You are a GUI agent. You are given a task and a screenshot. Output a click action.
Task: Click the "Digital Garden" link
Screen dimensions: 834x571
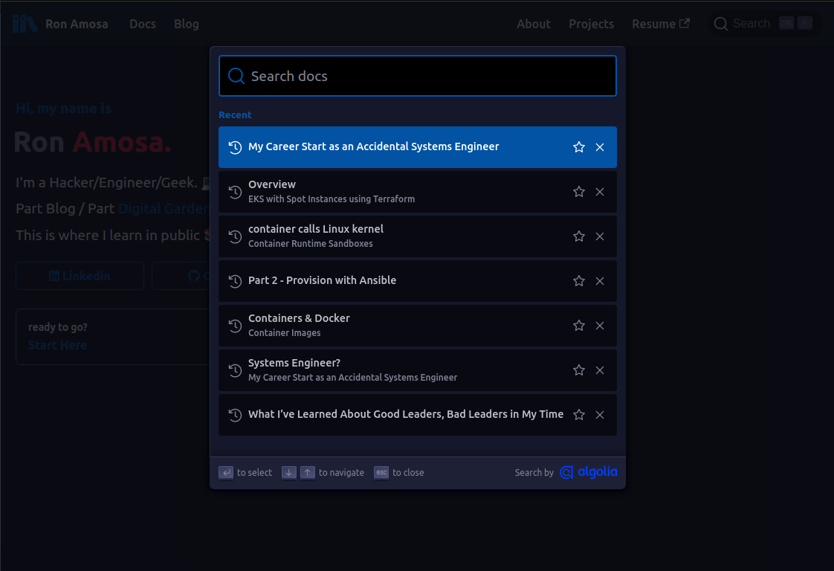164,208
